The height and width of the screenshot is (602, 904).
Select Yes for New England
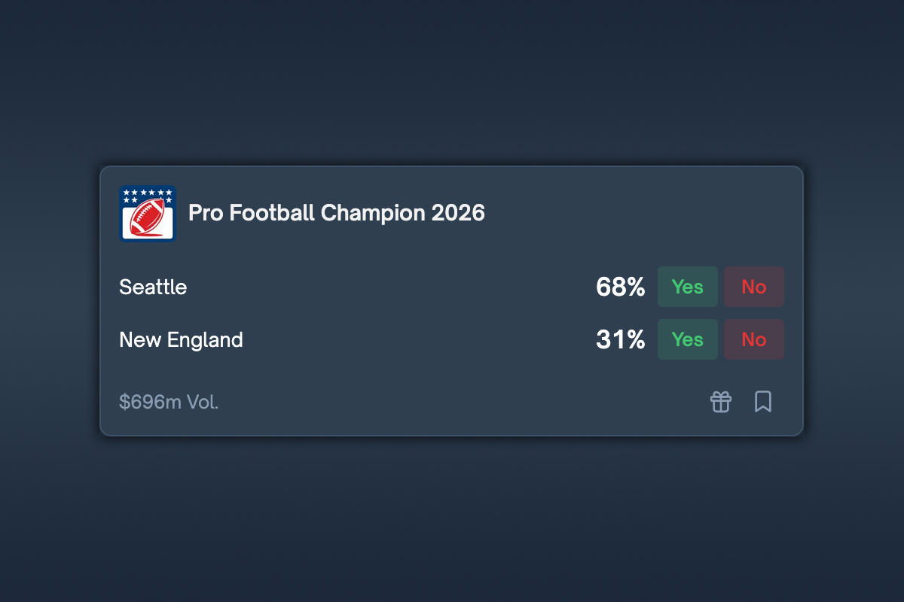click(687, 339)
